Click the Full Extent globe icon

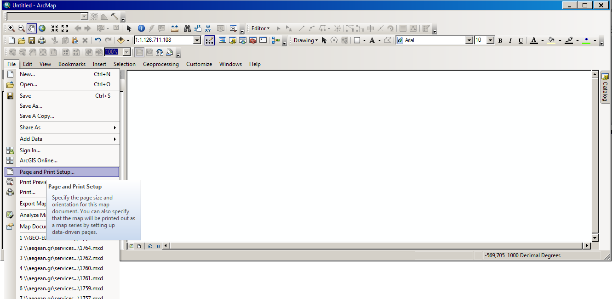pos(42,28)
